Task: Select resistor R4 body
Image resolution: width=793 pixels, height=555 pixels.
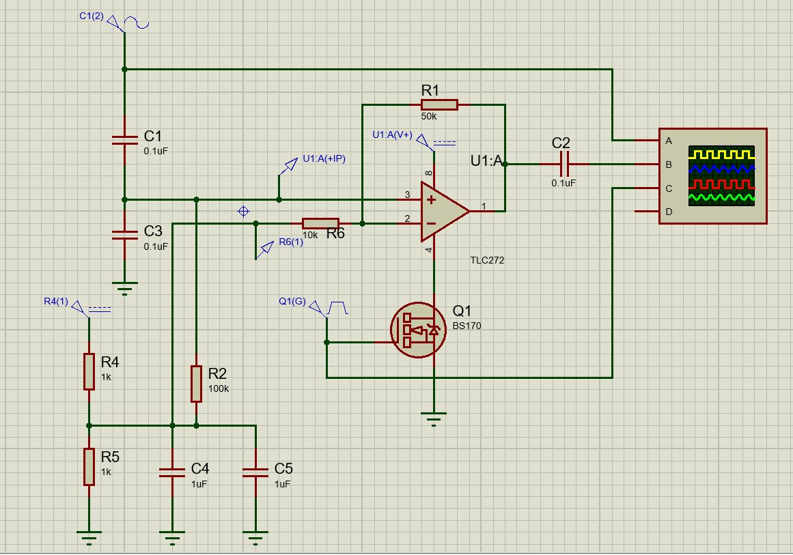Action: pyautogui.click(x=89, y=371)
